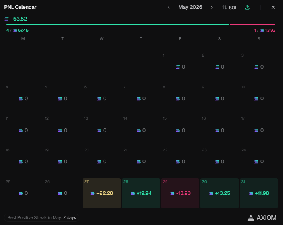Click day 15 zero value

coord(183,130)
